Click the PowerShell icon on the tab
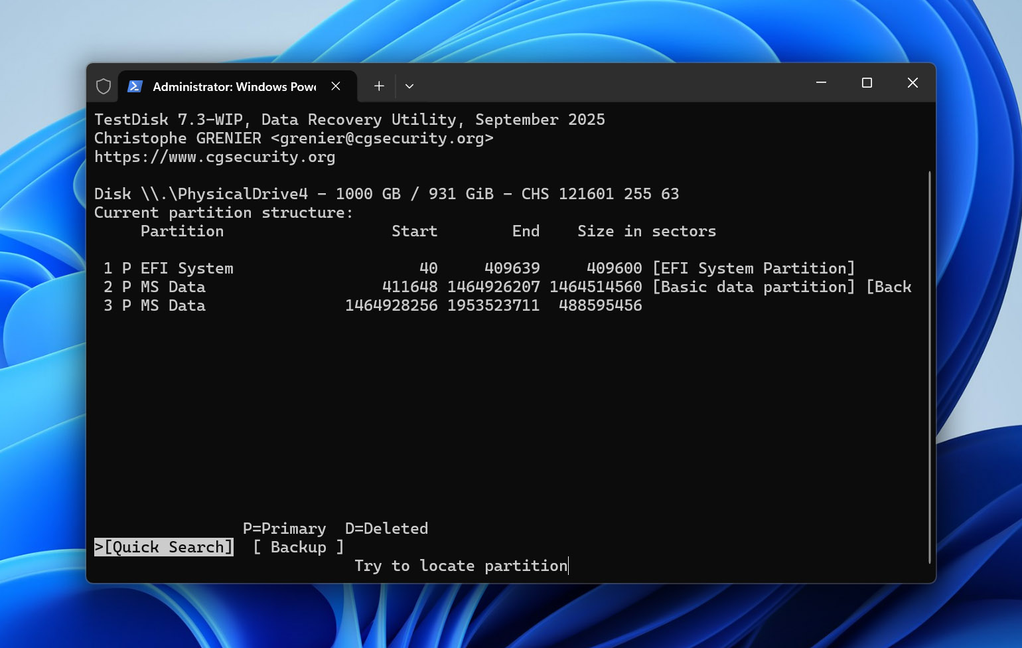The width and height of the screenshot is (1022, 648). click(135, 86)
